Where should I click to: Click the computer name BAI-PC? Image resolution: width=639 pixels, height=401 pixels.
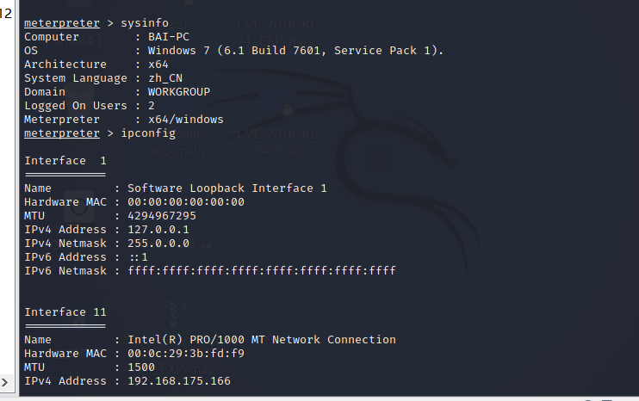click(x=169, y=37)
